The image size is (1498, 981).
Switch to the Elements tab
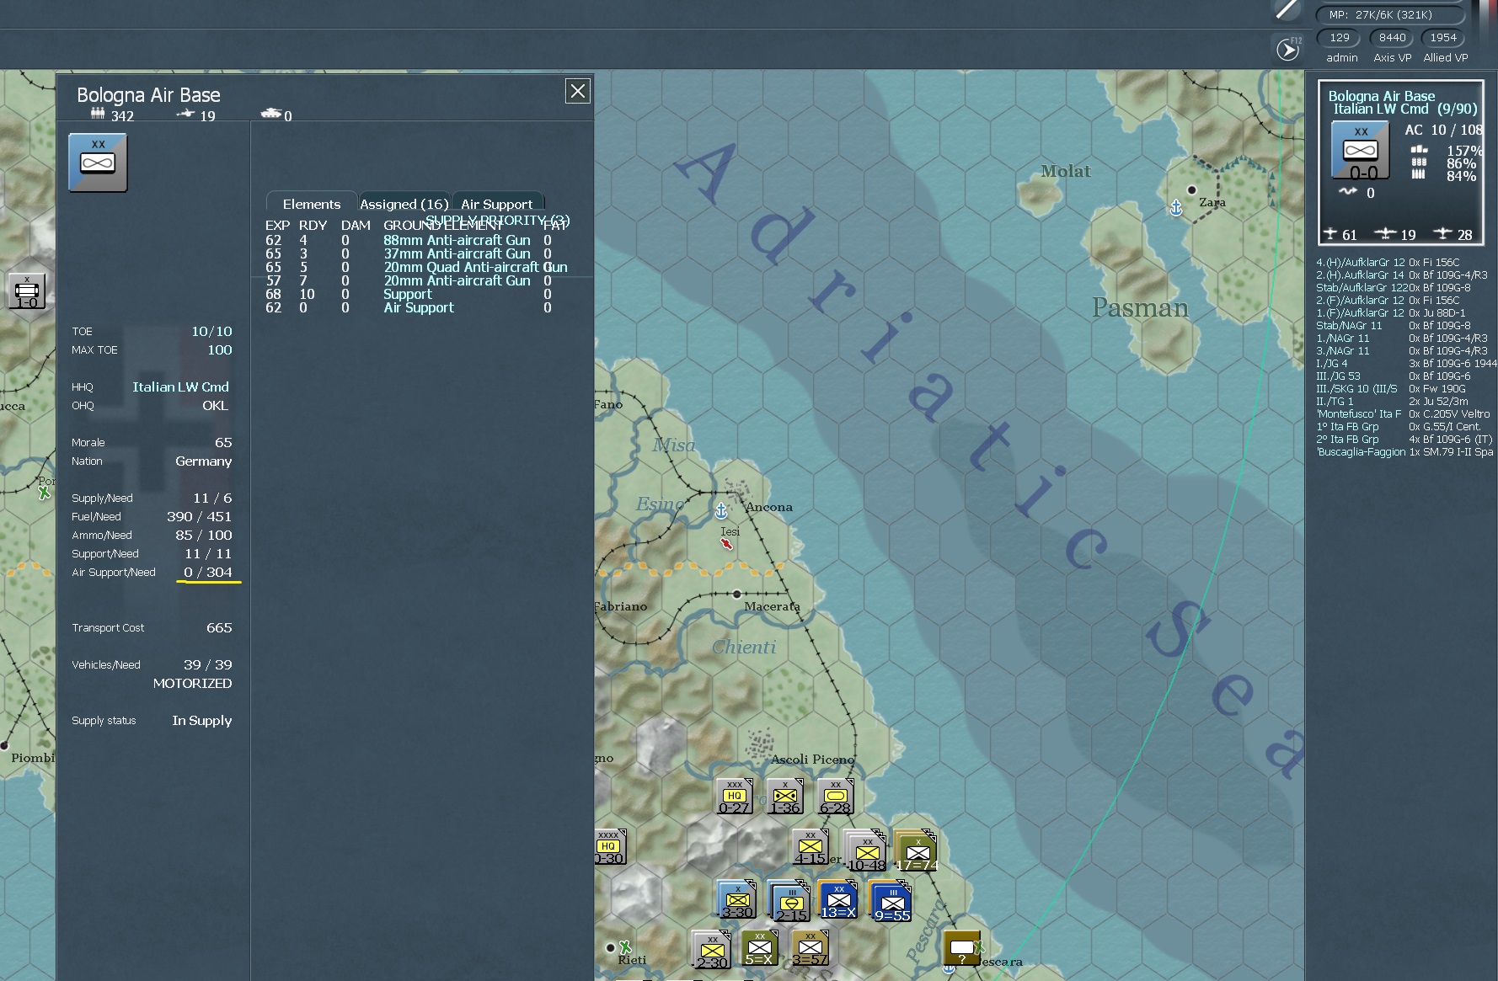[x=312, y=204]
